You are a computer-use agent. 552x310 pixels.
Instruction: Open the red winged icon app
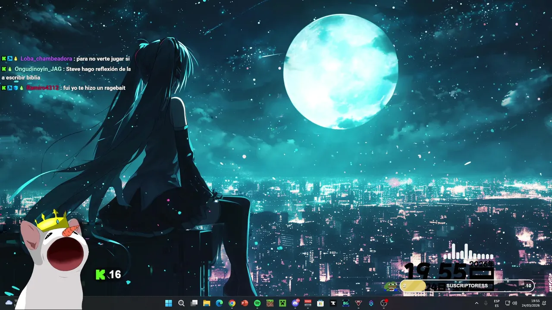tap(358, 303)
